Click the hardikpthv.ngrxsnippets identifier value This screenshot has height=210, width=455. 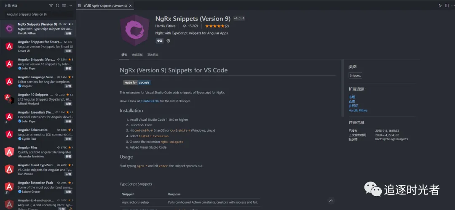tap(391, 140)
